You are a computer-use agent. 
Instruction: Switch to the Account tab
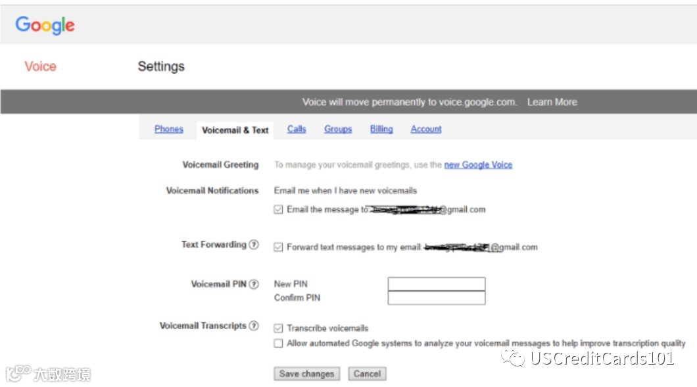pyautogui.click(x=426, y=129)
